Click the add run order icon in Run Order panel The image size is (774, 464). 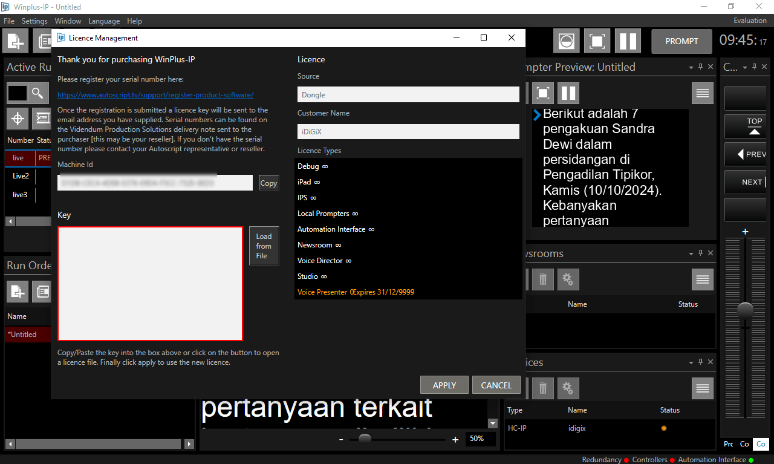coord(18,292)
